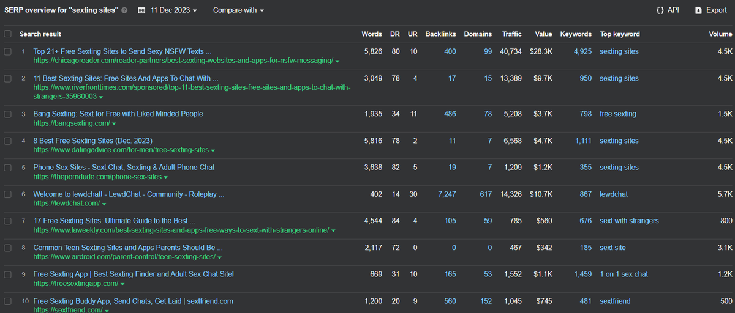
Task: Click backlinks count 7,247 for lewdchat
Action: click(447, 194)
